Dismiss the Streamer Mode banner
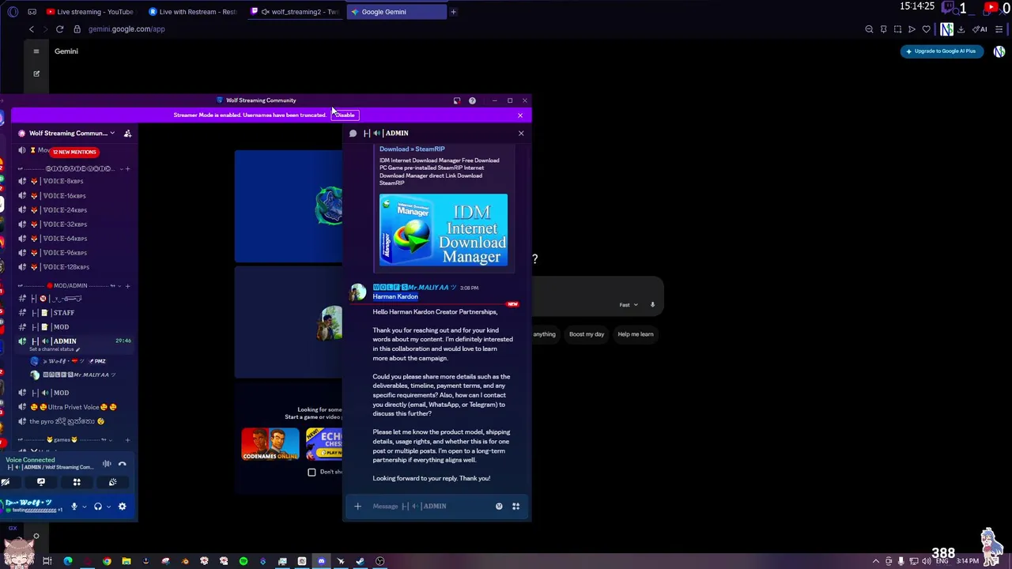The width and height of the screenshot is (1012, 569). 519,115
